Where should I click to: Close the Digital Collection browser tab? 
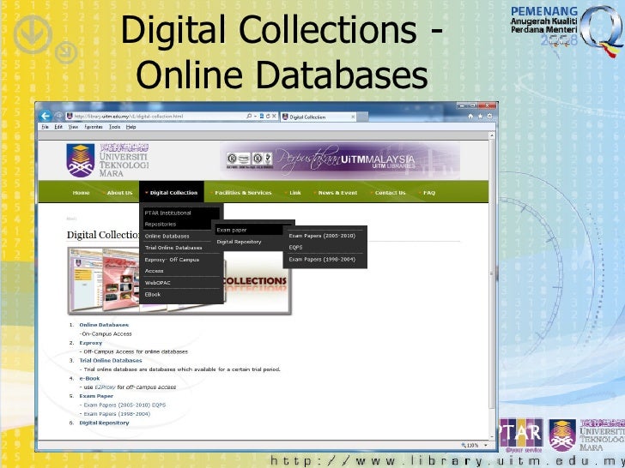click(353, 117)
